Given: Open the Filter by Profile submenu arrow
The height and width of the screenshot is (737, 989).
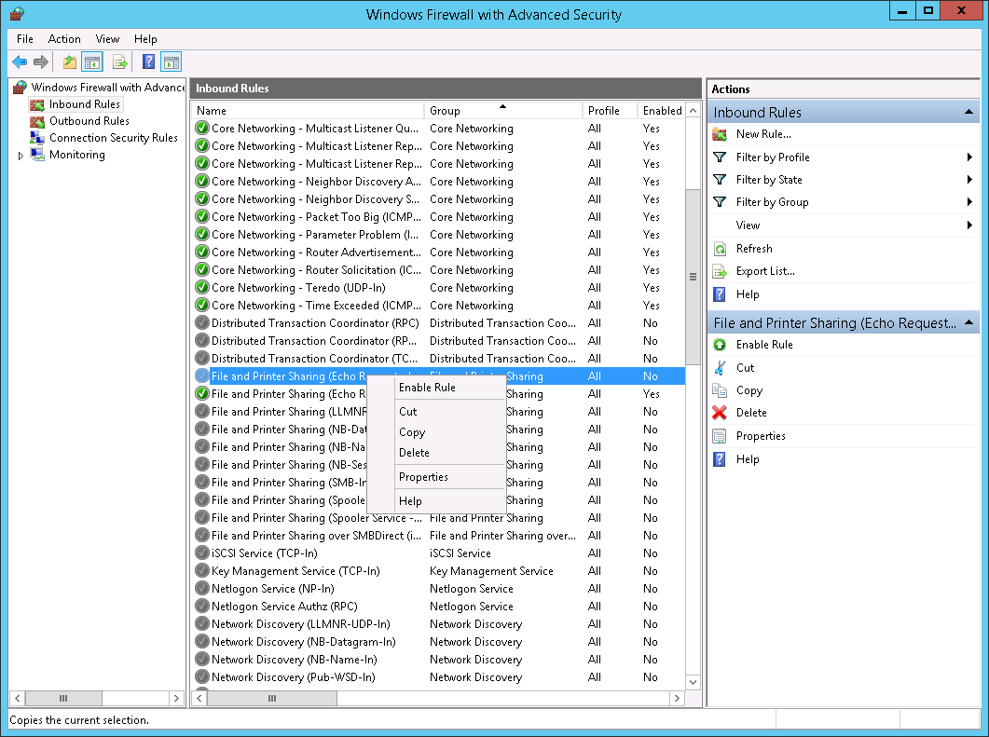Looking at the screenshot, I should pos(970,157).
